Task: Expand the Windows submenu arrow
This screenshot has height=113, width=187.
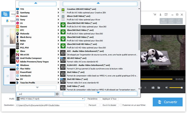Action: [58, 65]
